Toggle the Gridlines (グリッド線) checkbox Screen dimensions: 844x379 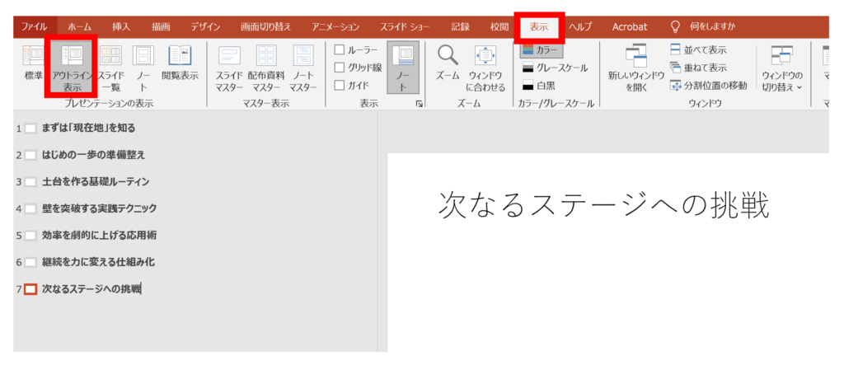pos(339,68)
